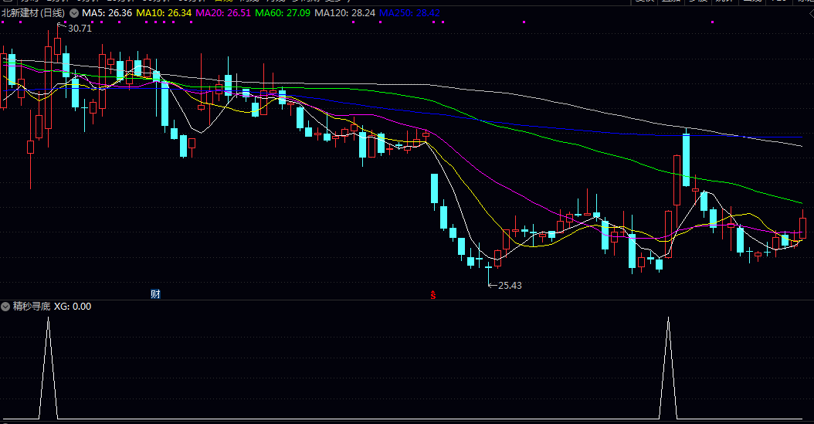Select the MA60: 27.09 label

(x=283, y=13)
